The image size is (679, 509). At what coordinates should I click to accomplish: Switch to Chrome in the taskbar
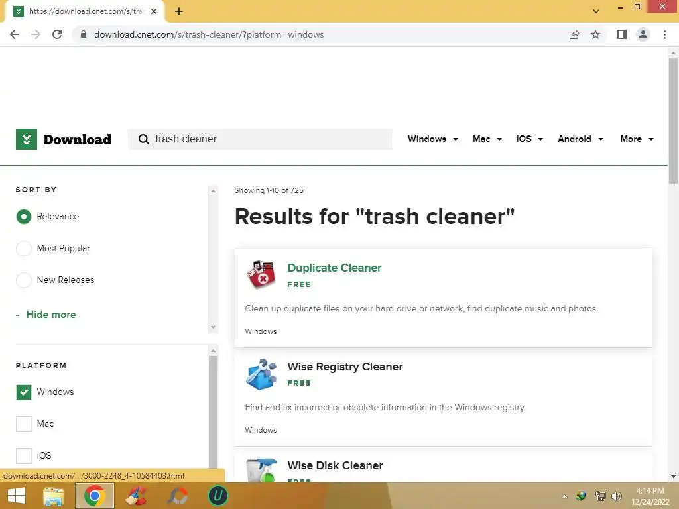pyautogui.click(x=95, y=496)
